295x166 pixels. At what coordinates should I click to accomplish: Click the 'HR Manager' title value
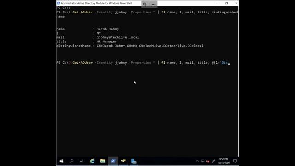click(x=106, y=41)
